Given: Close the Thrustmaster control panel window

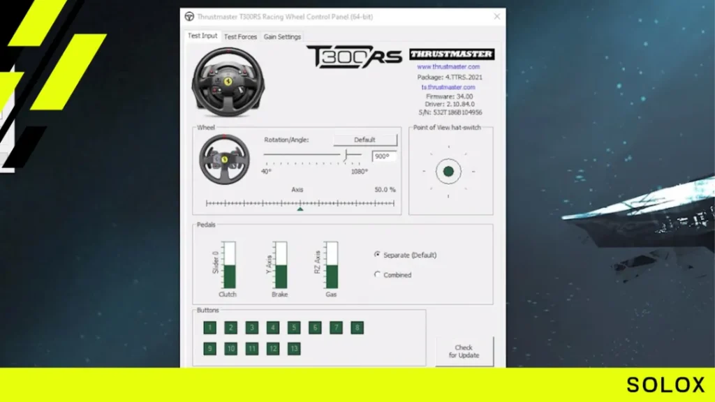Looking at the screenshot, I should coord(497,17).
